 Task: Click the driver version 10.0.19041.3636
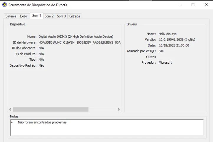point(177,40)
